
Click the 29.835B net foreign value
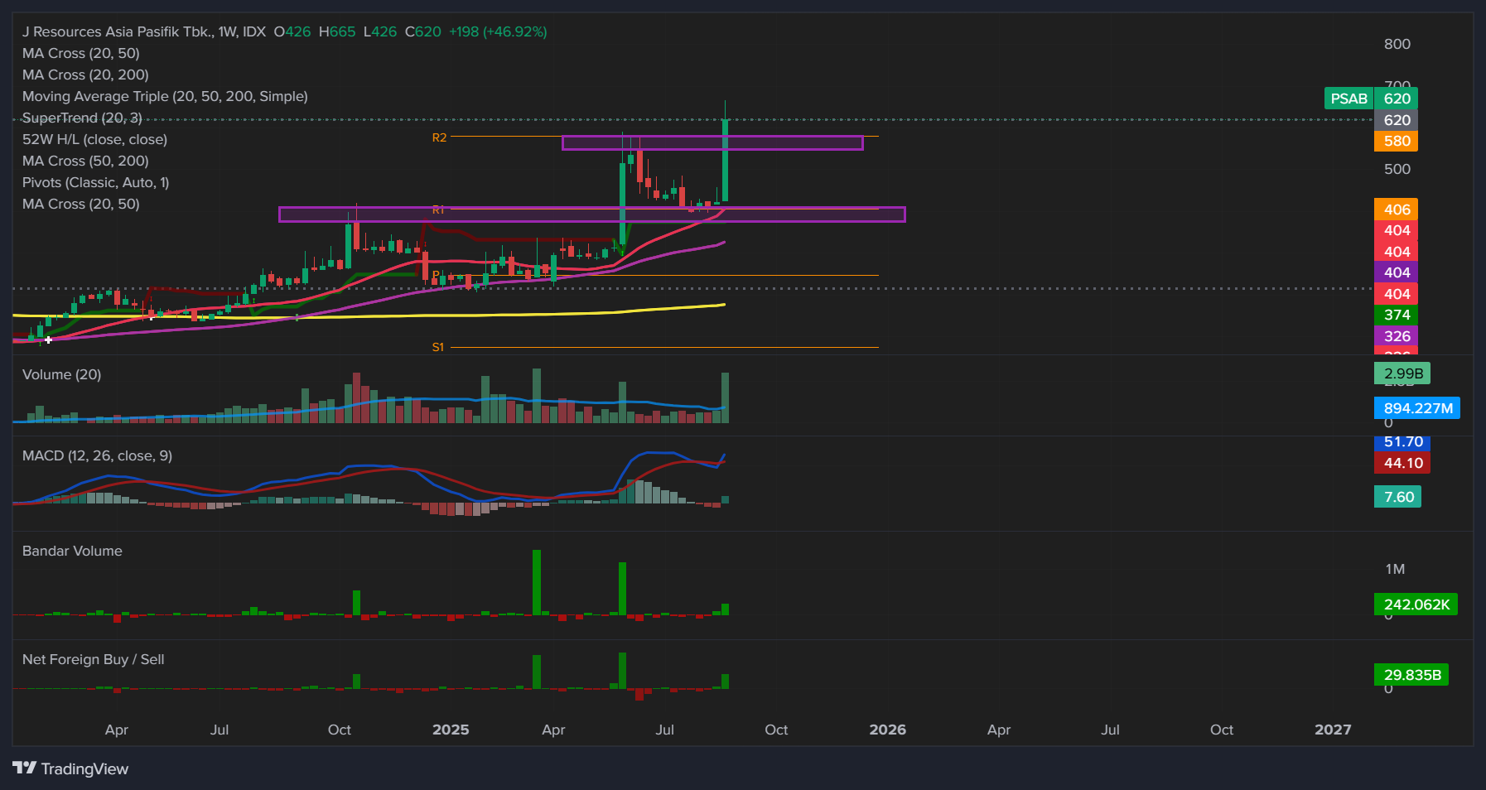1411,675
